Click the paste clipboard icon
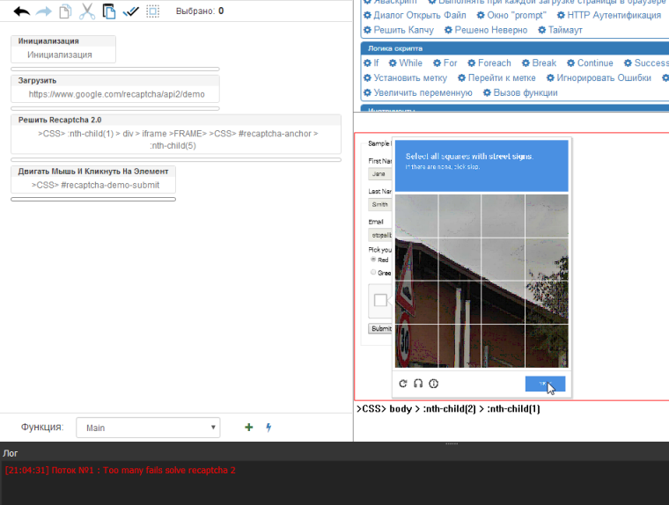Viewport: 669px width, 505px height. (x=108, y=11)
